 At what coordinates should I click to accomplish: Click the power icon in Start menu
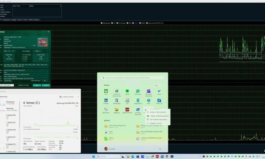[160, 149]
